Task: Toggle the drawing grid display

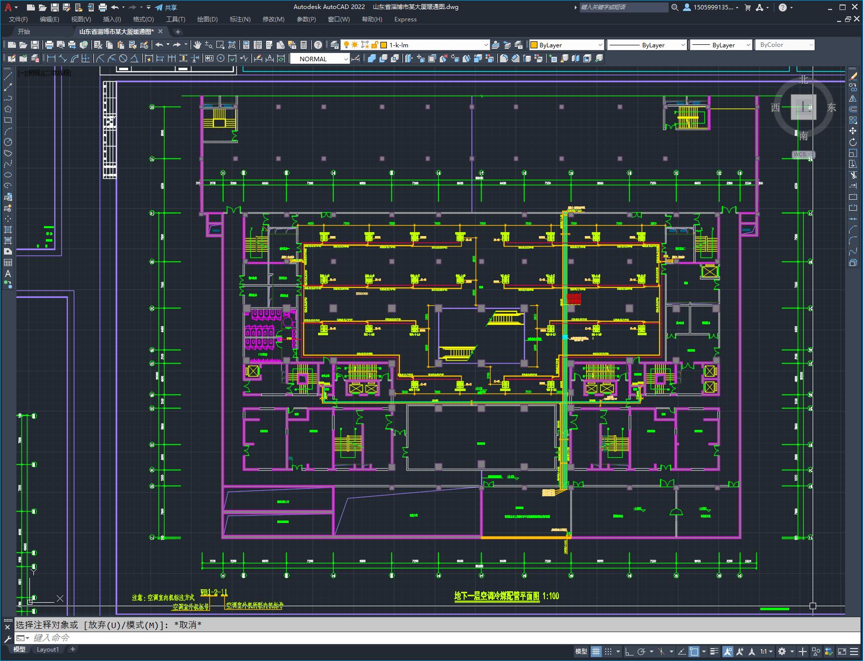Action: point(596,651)
